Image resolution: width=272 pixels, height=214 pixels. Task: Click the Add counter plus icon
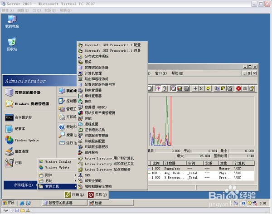[195, 88]
